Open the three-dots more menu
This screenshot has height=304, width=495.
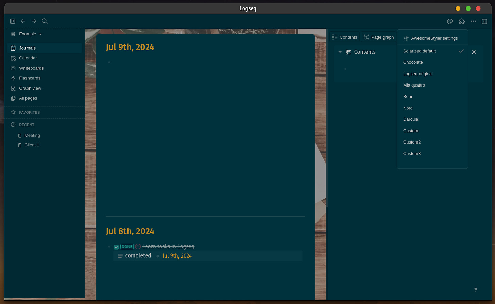tap(474, 21)
